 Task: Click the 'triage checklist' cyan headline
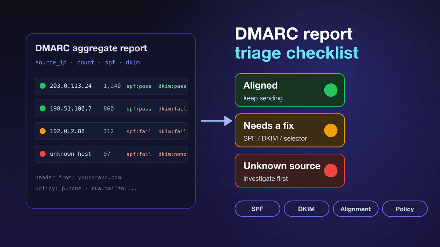297,53
